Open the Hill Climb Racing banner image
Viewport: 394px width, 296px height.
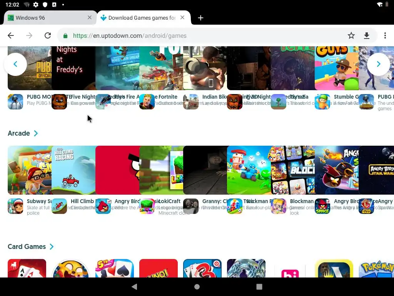(x=73, y=170)
